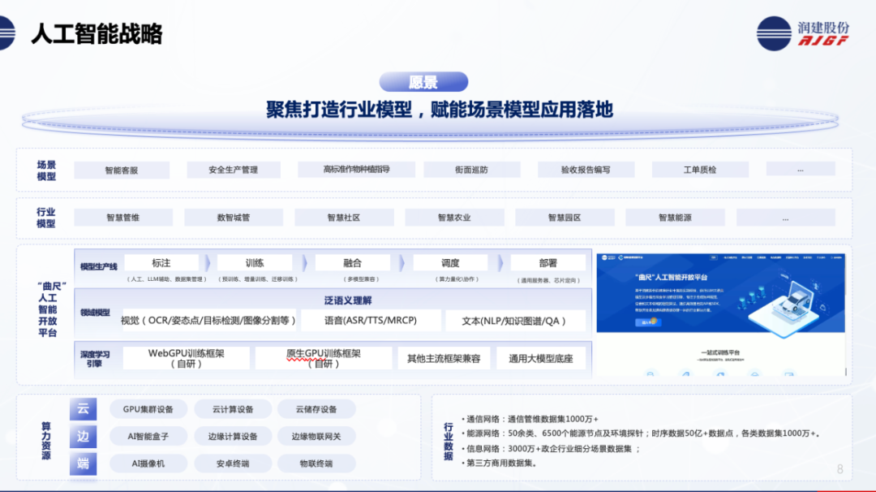The image size is (876, 492).
Task: Click the 算力资源 section label
Action: pyautogui.click(x=46, y=441)
